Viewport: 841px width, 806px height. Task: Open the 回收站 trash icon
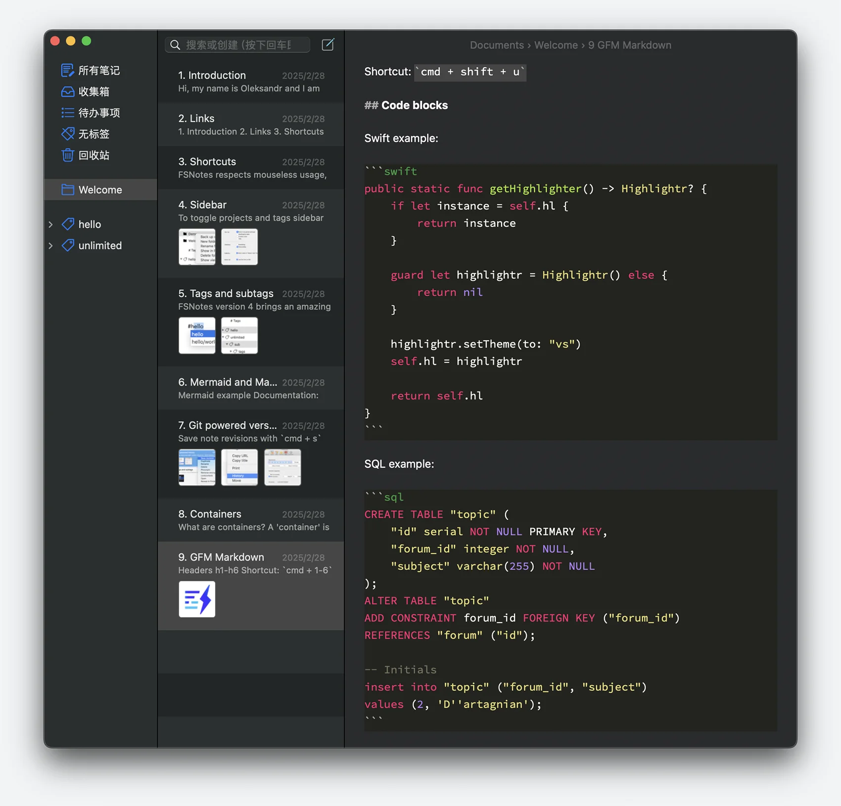[x=67, y=155]
